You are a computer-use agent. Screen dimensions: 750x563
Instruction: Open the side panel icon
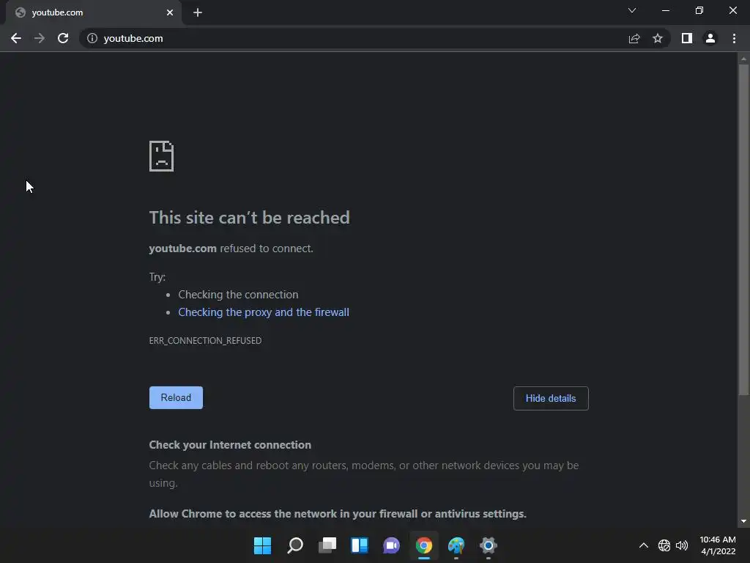(x=687, y=38)
